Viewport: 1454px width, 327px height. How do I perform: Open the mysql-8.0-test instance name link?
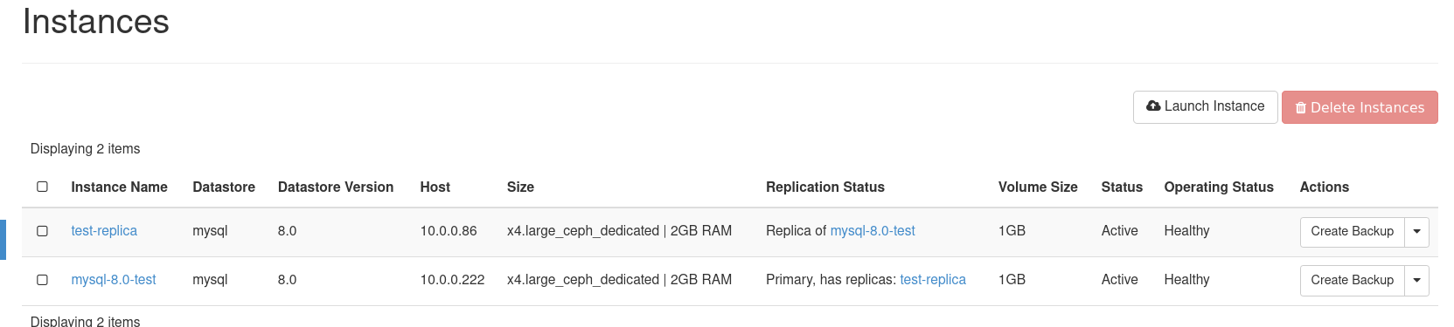point(114,280)
